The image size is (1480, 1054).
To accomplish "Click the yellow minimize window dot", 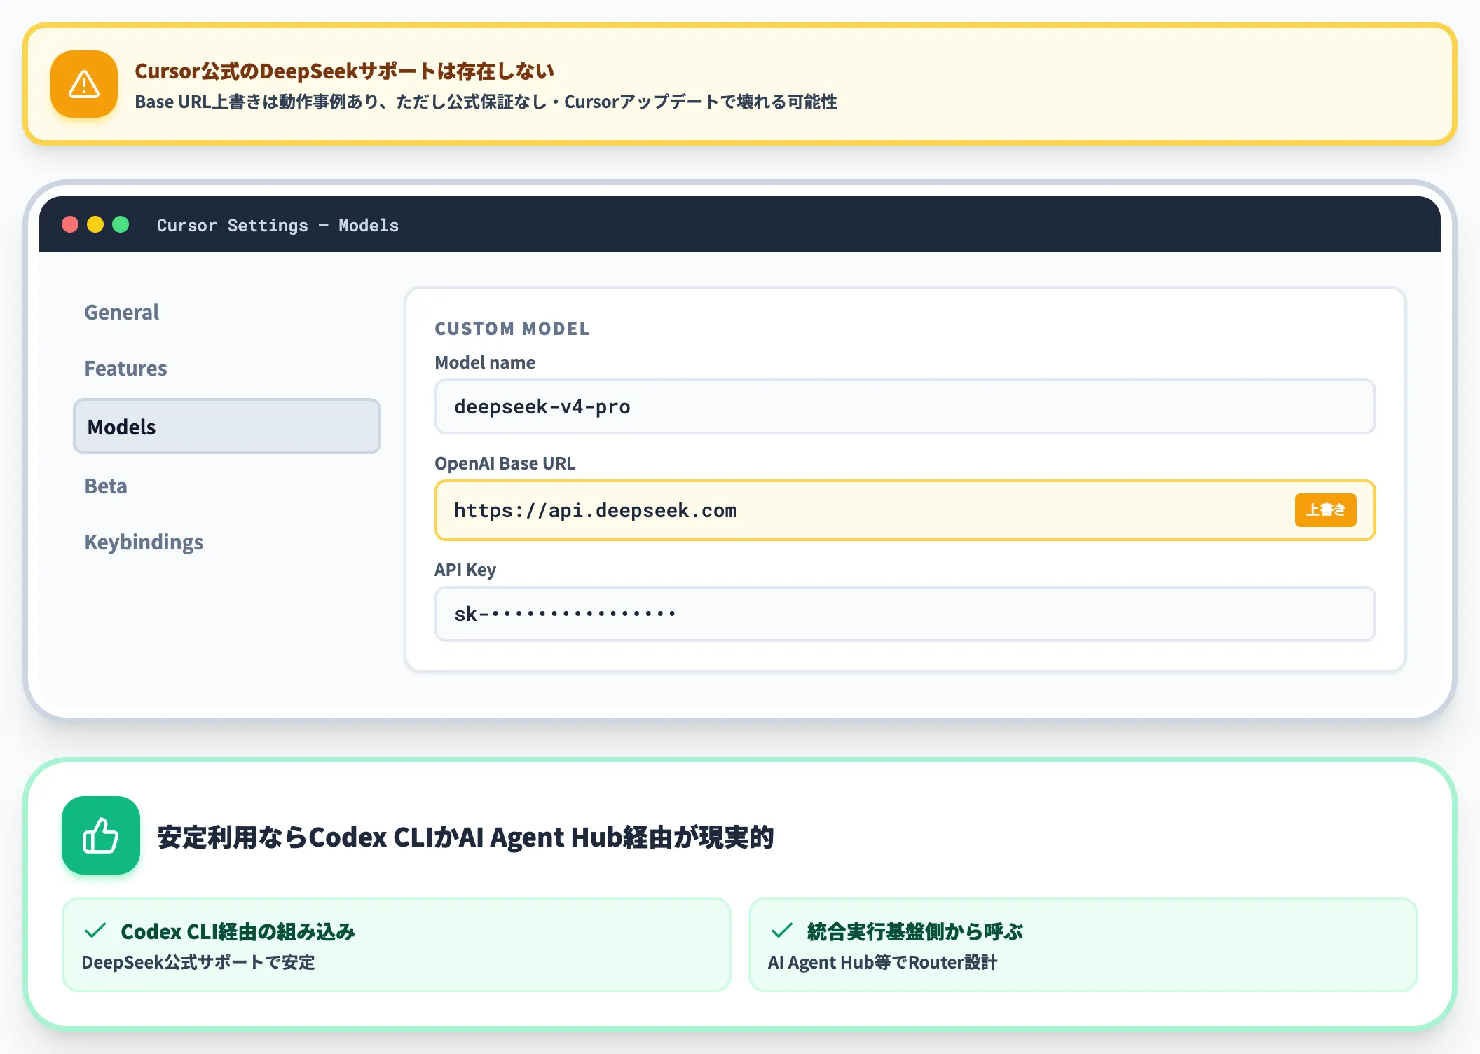I will [x=95, y=224].
